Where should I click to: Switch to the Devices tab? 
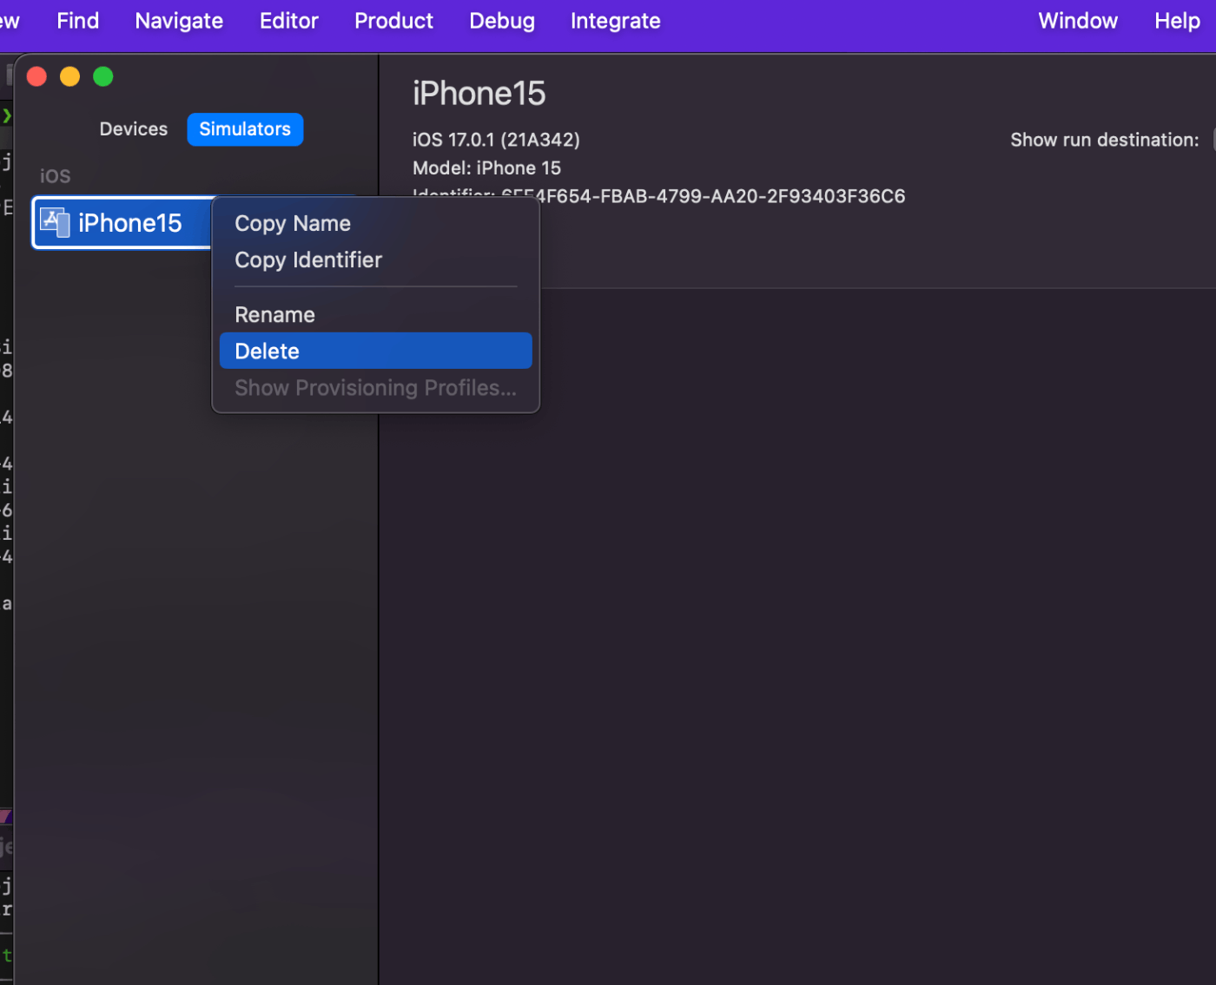pos(134,129)
